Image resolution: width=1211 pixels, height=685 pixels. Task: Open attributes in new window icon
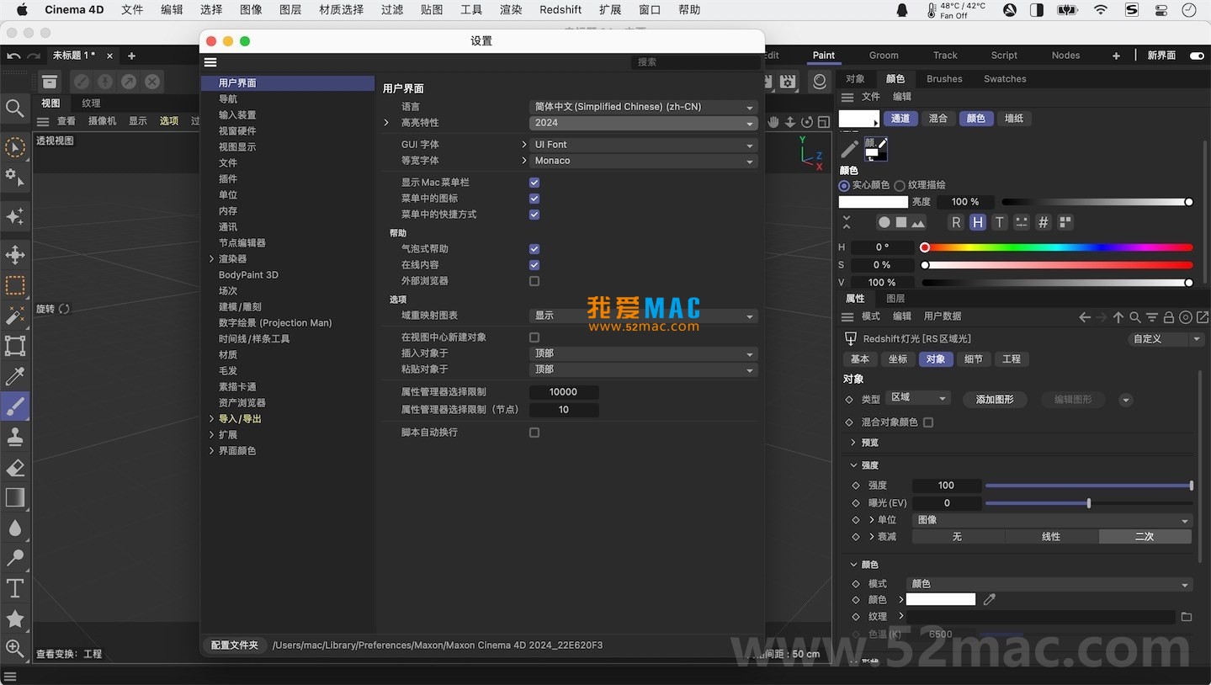(1203, 317)
